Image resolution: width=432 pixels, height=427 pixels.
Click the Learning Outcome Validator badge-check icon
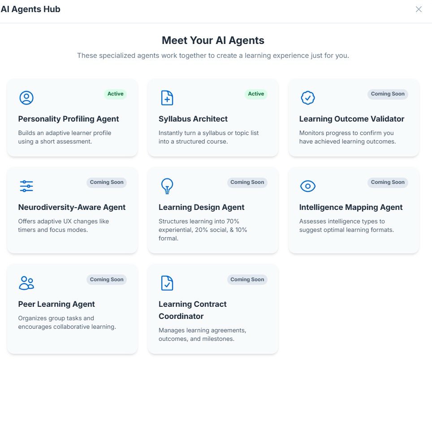point(308,98)
